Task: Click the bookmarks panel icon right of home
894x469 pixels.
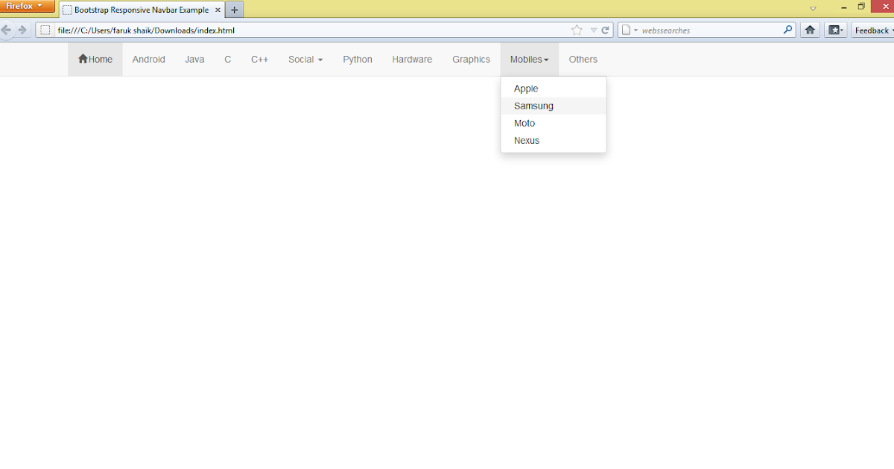Action: coord(834,30)
